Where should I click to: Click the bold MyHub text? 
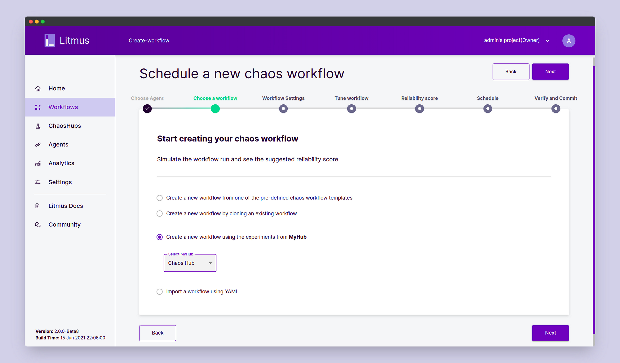pyautogui.click(x=298, y=237)
